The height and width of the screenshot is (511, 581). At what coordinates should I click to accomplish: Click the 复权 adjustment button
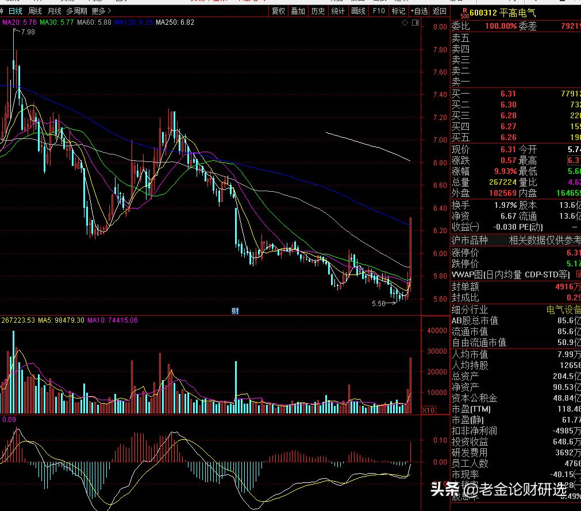click(x=278, y=11)
